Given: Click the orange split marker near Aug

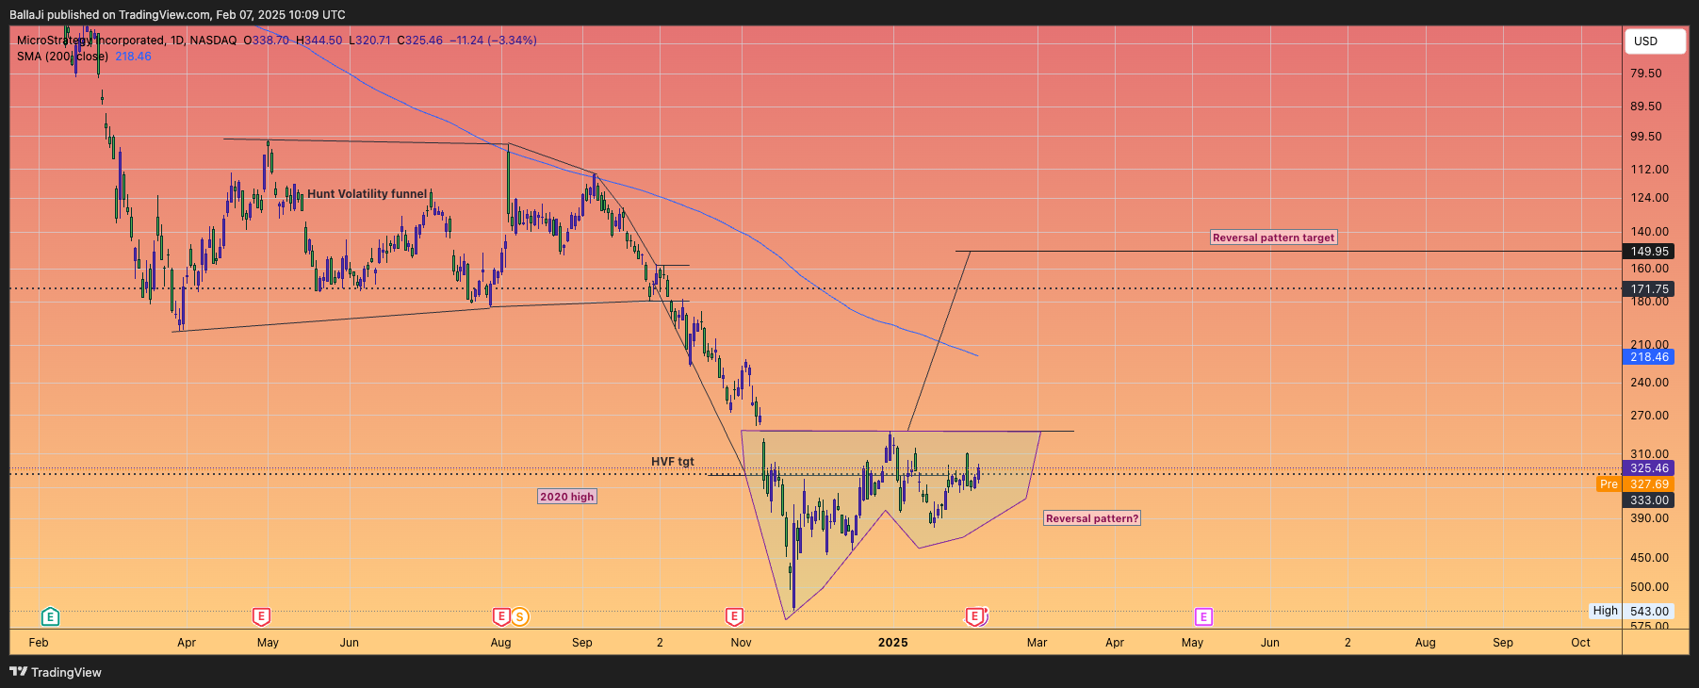Looking at the screenshot, I should coord(519,617).
